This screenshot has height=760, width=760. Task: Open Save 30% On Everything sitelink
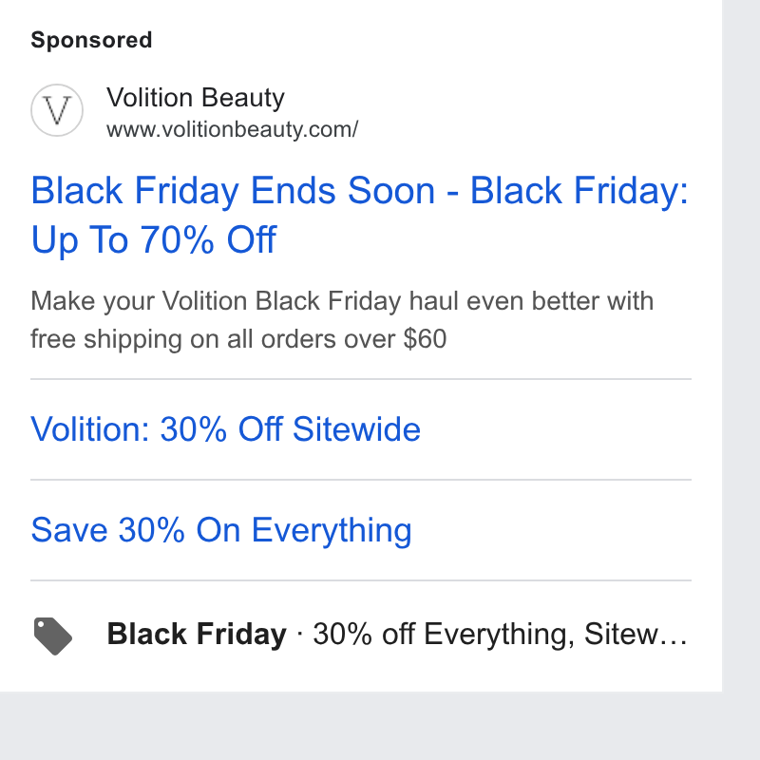pos(221,531)
